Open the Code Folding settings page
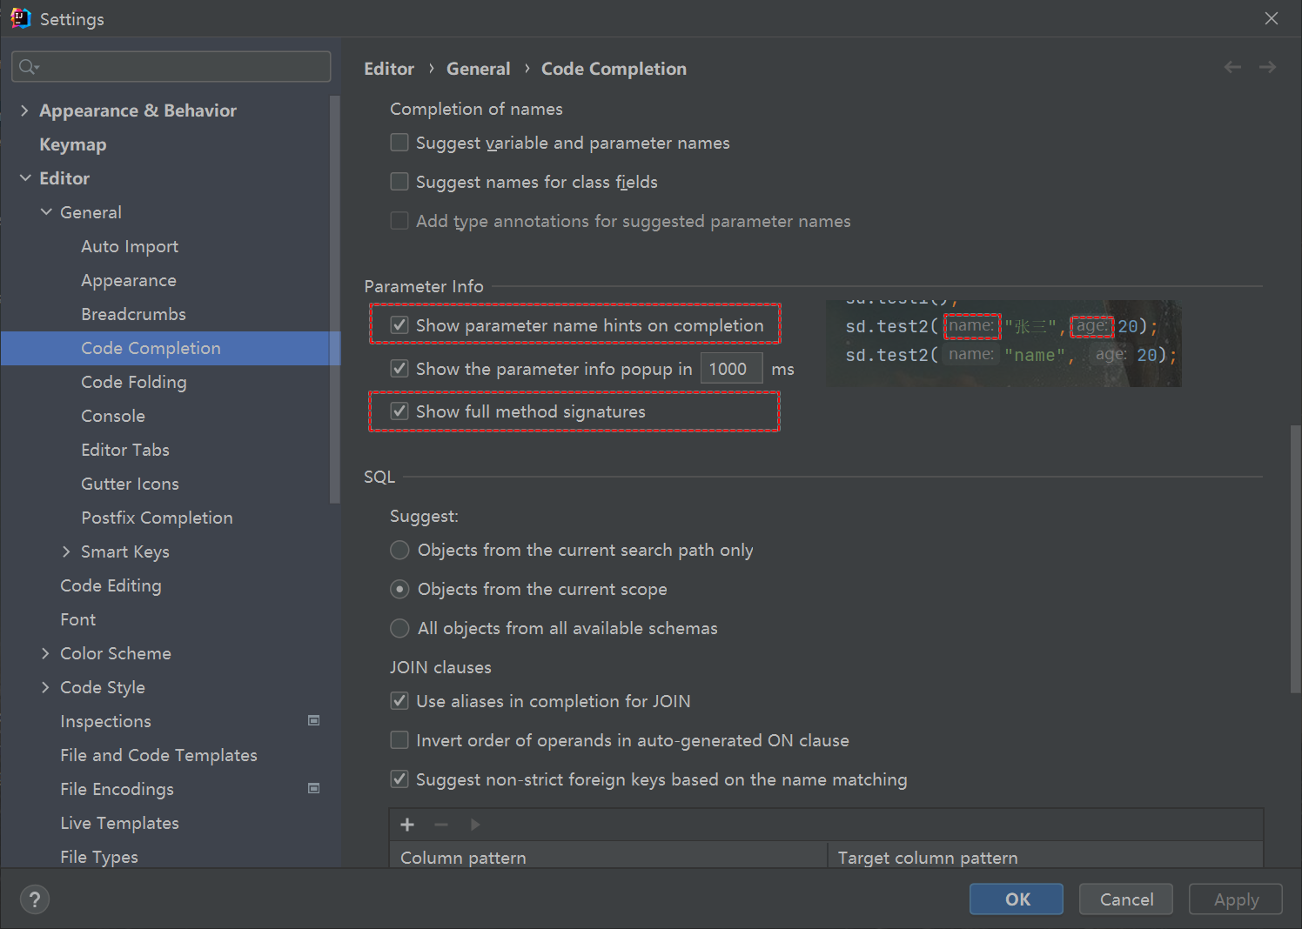Image resolution: width=1302 pixels, height=929 pixels. click(133, 382)
